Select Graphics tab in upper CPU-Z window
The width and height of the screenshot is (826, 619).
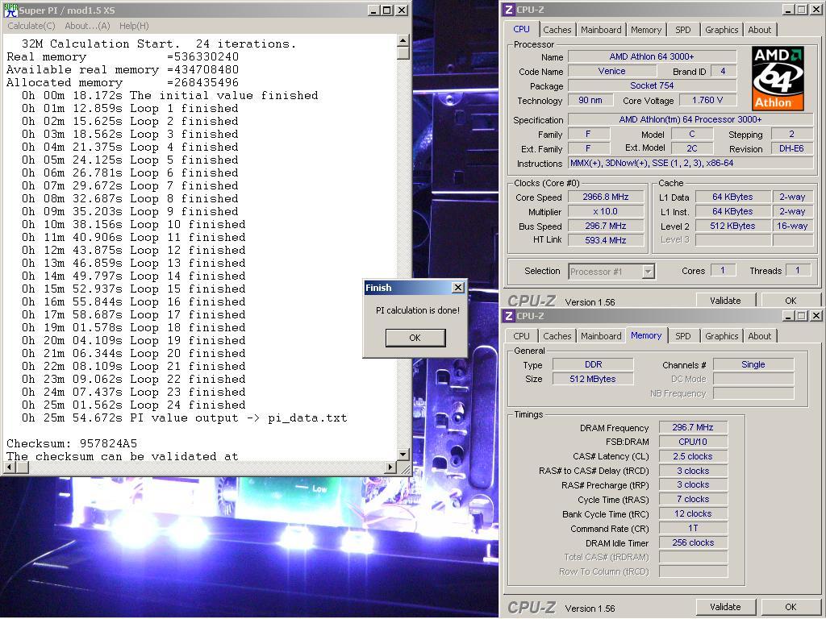(722, 30)
